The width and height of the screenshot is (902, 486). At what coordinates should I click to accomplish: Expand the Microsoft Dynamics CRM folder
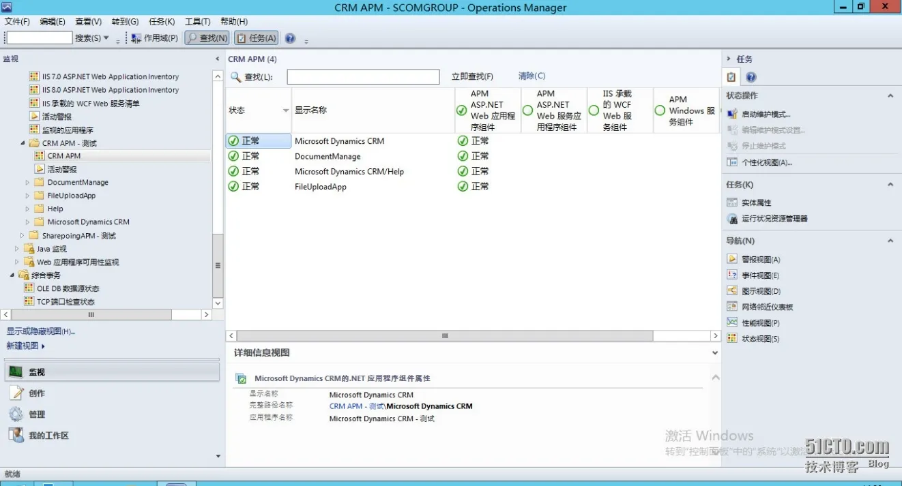click(x=28, y=222)
